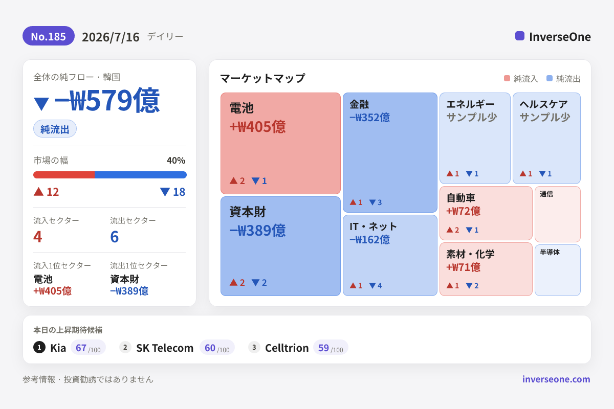The width and height of the screenshot is (614, 409).
Task: Open the 半導体 small tile
Action: (x=558, y=270)
